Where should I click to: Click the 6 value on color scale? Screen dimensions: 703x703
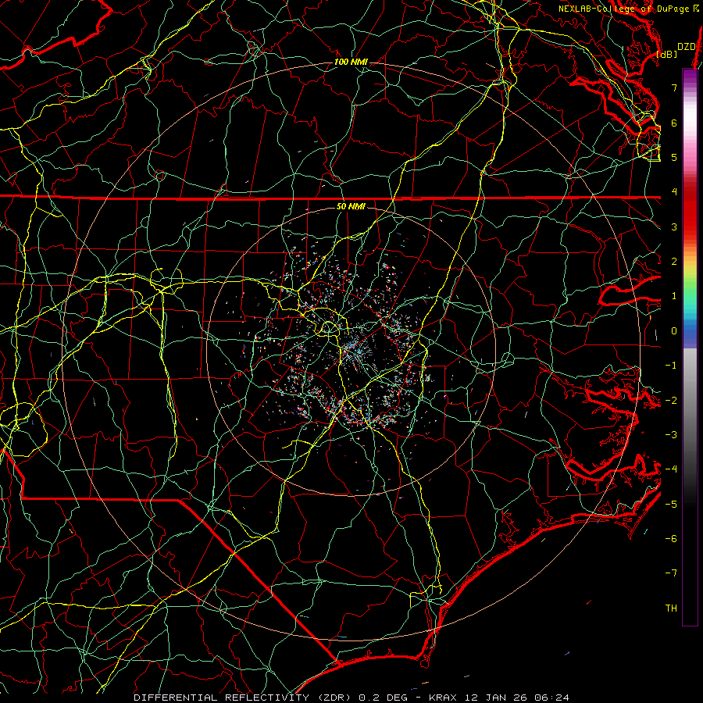point(674,123)
